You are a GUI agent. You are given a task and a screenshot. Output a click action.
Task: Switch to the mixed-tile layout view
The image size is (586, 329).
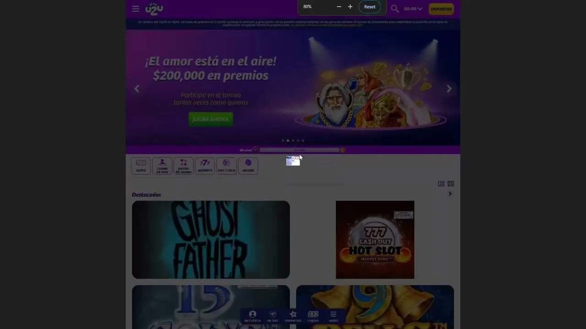click(x=441, y=184)
